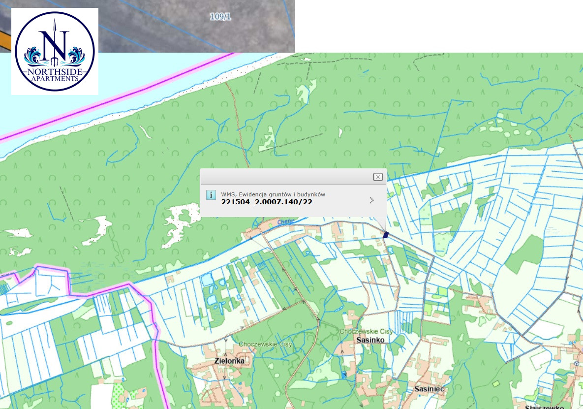Click the WMS Ewidencja gruntów i budynków label
Screen dimensions: 583x409
pos(273,194)
